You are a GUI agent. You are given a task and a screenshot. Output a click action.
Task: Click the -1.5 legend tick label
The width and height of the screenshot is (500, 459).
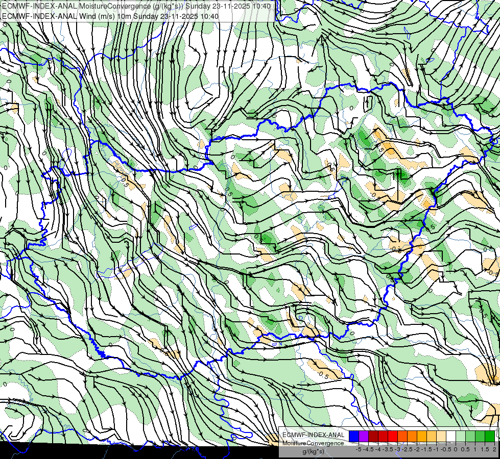[426, 450]
